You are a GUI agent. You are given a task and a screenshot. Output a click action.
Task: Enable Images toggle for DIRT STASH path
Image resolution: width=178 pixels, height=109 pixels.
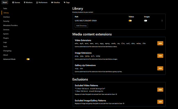(145, 20)
